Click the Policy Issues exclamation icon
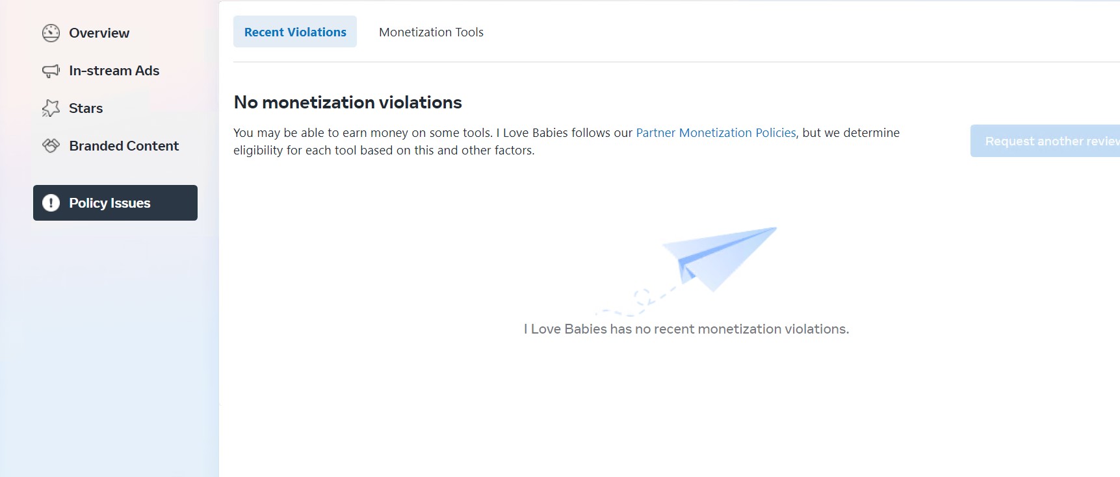This screenshot has width=1120, height=477. [51, 203]
